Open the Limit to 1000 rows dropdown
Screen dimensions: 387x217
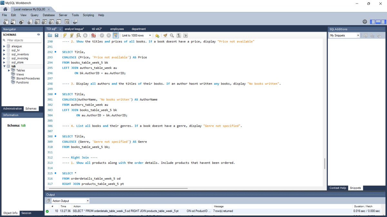137,35
